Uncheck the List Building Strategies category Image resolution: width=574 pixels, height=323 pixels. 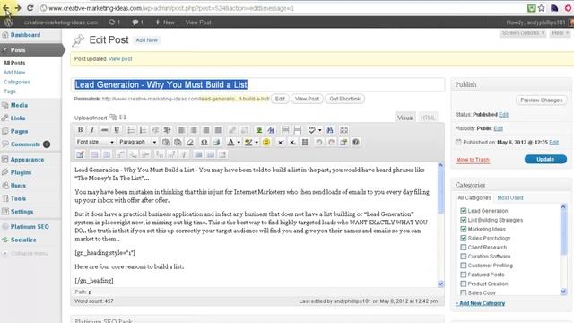(463, 220)
